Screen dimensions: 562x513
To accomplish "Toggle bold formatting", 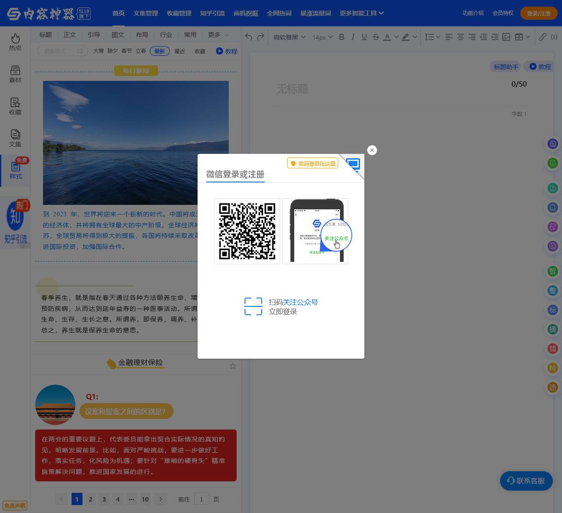I will [x=342, y=37].
